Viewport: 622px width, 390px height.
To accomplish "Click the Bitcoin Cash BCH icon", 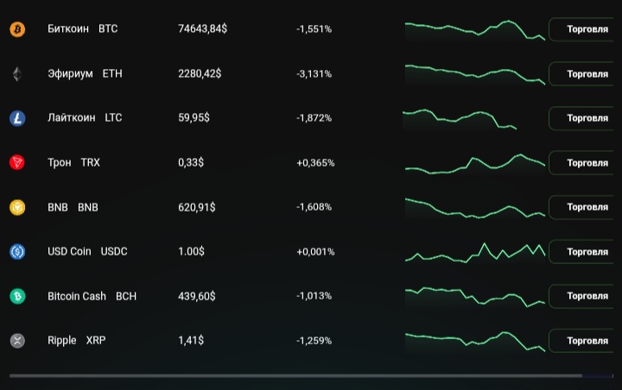I will pos(17,296).
